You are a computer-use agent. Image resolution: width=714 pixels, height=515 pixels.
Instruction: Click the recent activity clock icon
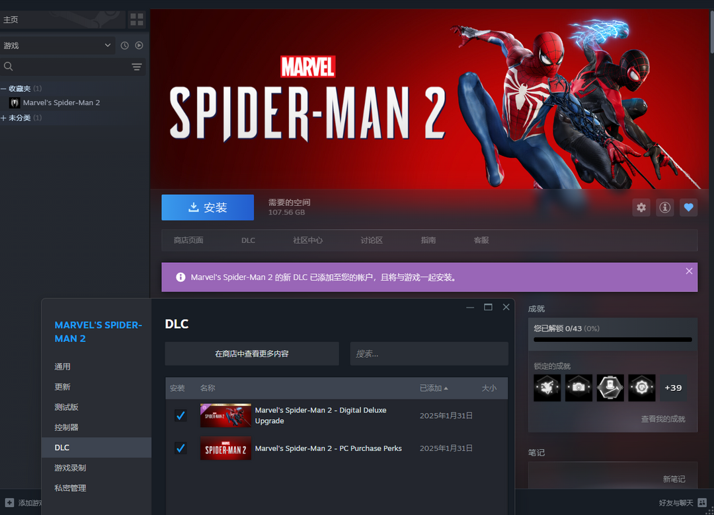click(124, 46)
